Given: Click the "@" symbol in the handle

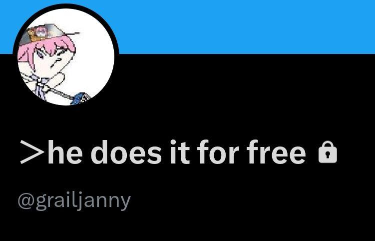Looking at the screenshot, I should coord(26,201).
